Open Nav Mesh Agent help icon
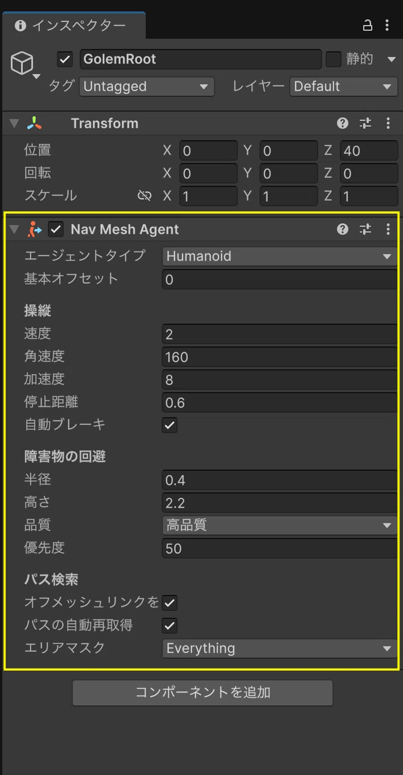The height and width of the screenshot is (775, 403). [343, 229]
